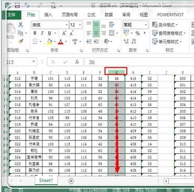Open fill color dropdown arrow
194x192 pixels.
click(x=55, y=42)
